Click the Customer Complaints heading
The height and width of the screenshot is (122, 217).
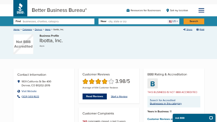tap(98, 114)
